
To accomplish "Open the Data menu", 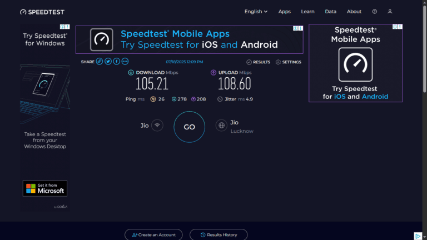I will (330, 12).
